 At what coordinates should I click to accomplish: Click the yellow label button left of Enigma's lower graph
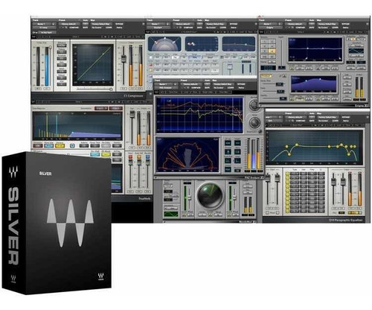[266, 76]
